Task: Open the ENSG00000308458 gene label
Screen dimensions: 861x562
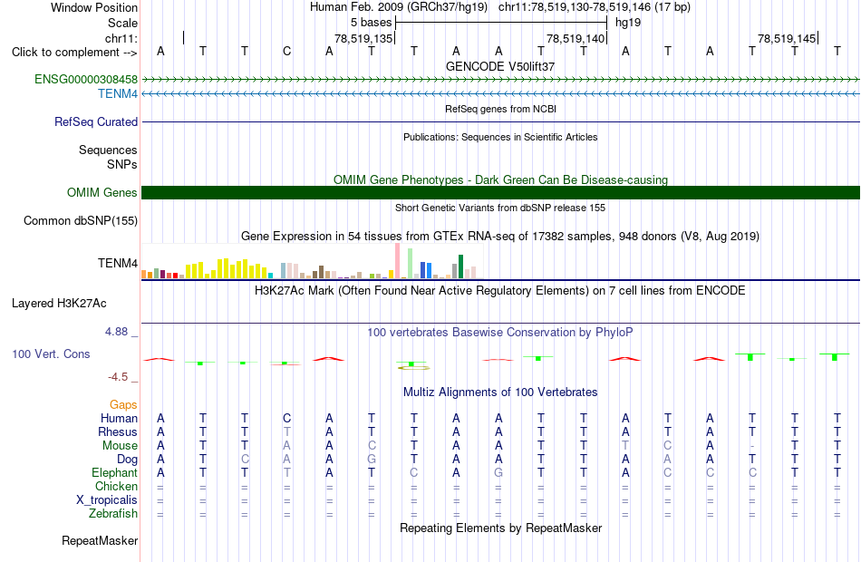Action: 86,79
